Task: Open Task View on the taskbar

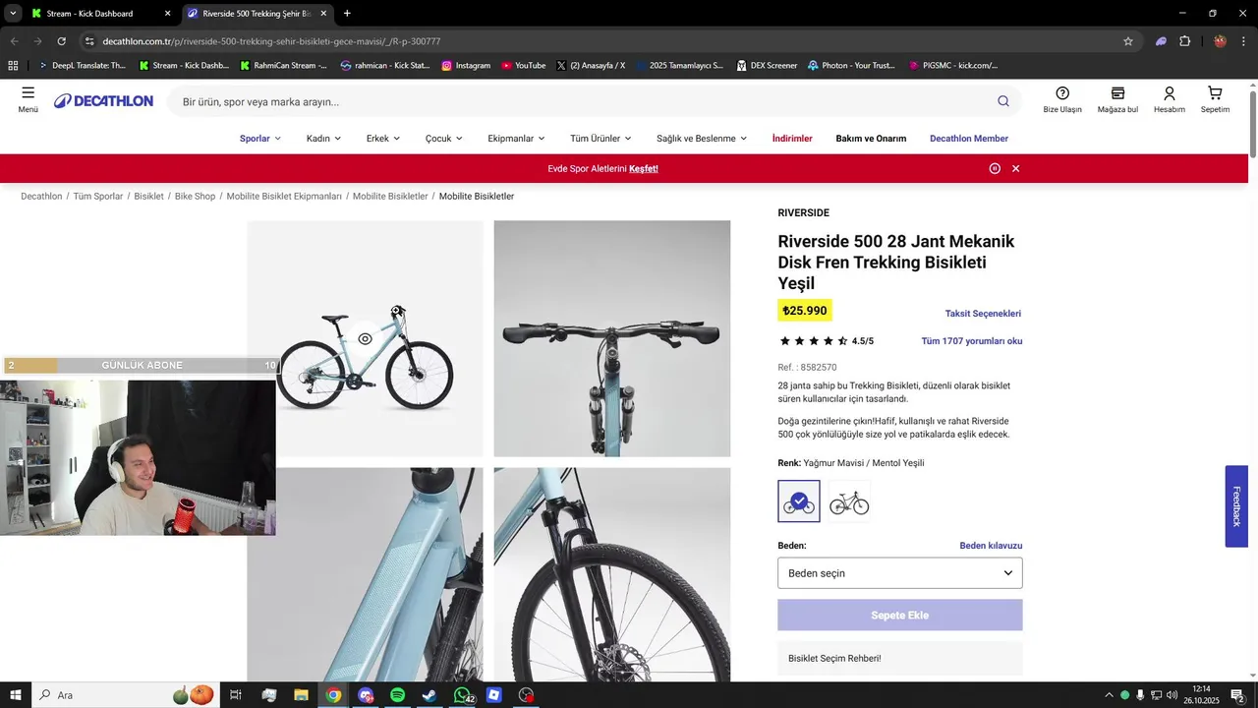Action: pyautogui.click(x=236, y=695)
